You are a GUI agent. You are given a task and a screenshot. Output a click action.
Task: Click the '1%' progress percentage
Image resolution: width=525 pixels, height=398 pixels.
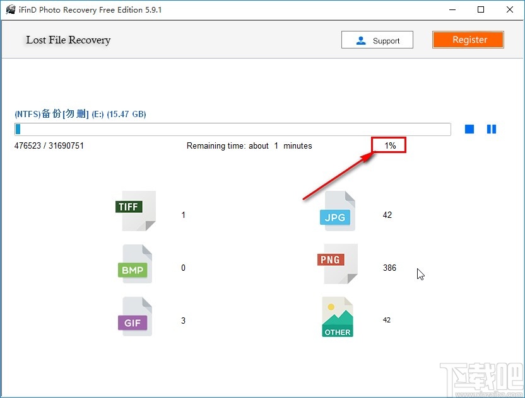click(x=390, y=145)
